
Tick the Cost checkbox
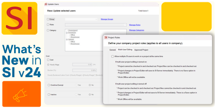(48, 60)
